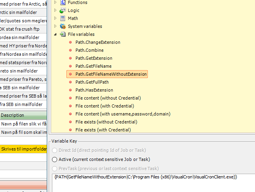Click the Functions category icon
The height and width of the screenshot is (192, 255).
pyautogui.click(x=63, y=2)
